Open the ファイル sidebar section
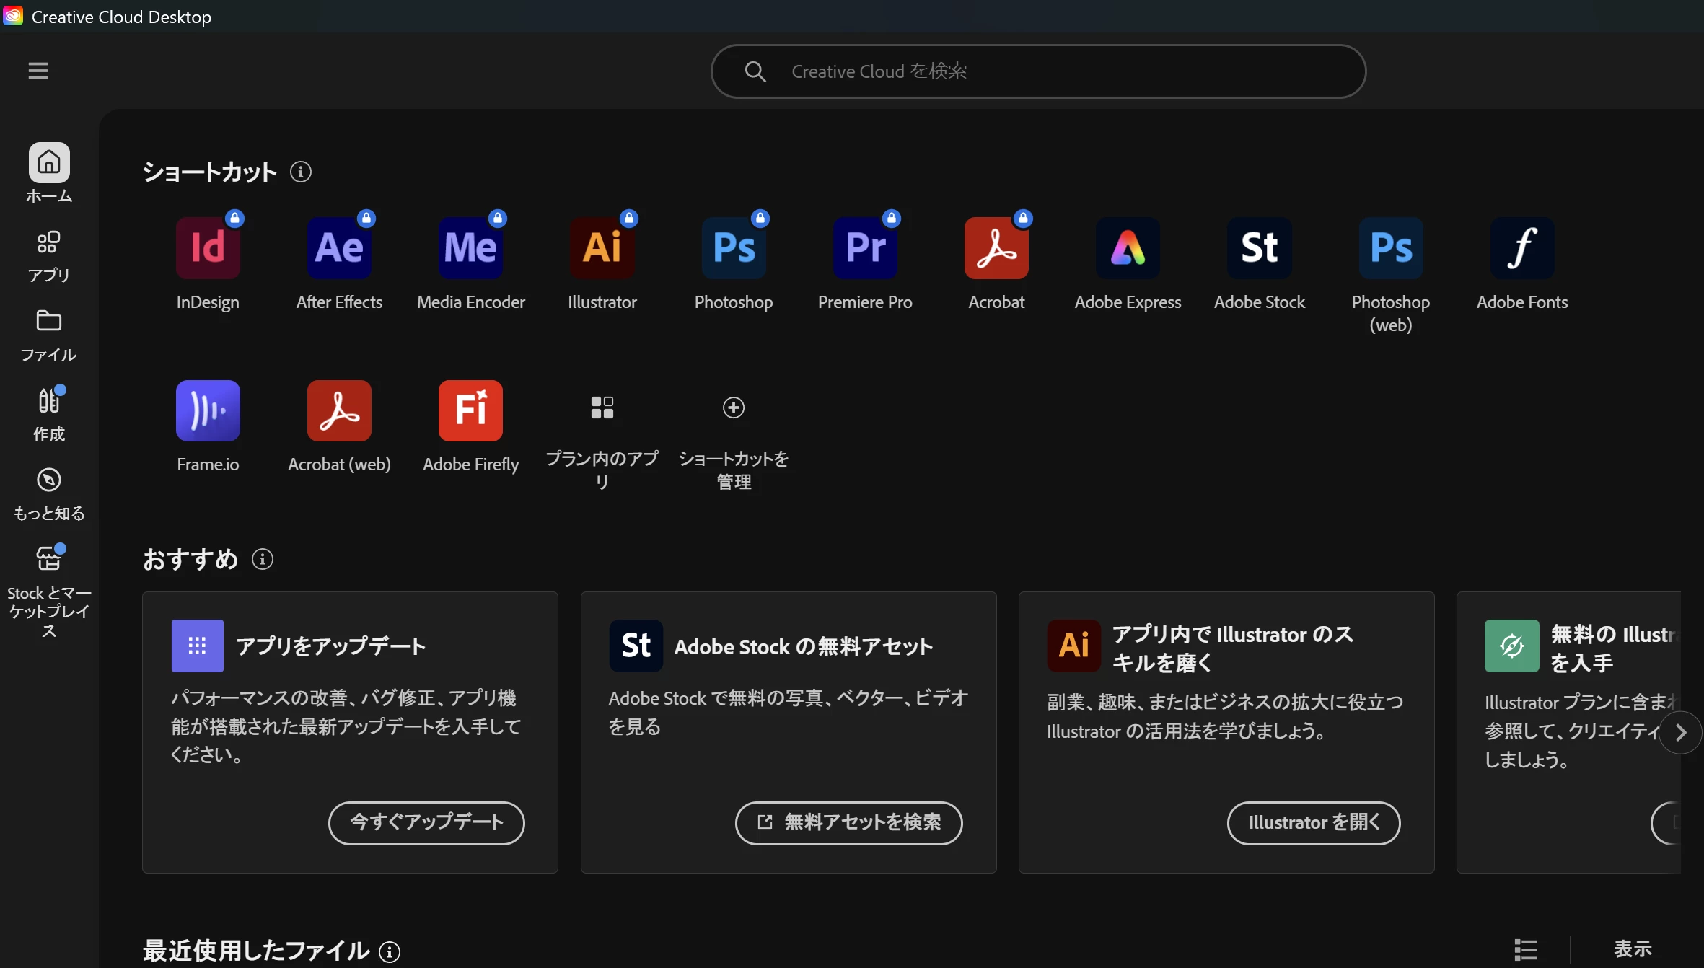The width and height of the screenshot is (1704, 968). pos(49,335)
